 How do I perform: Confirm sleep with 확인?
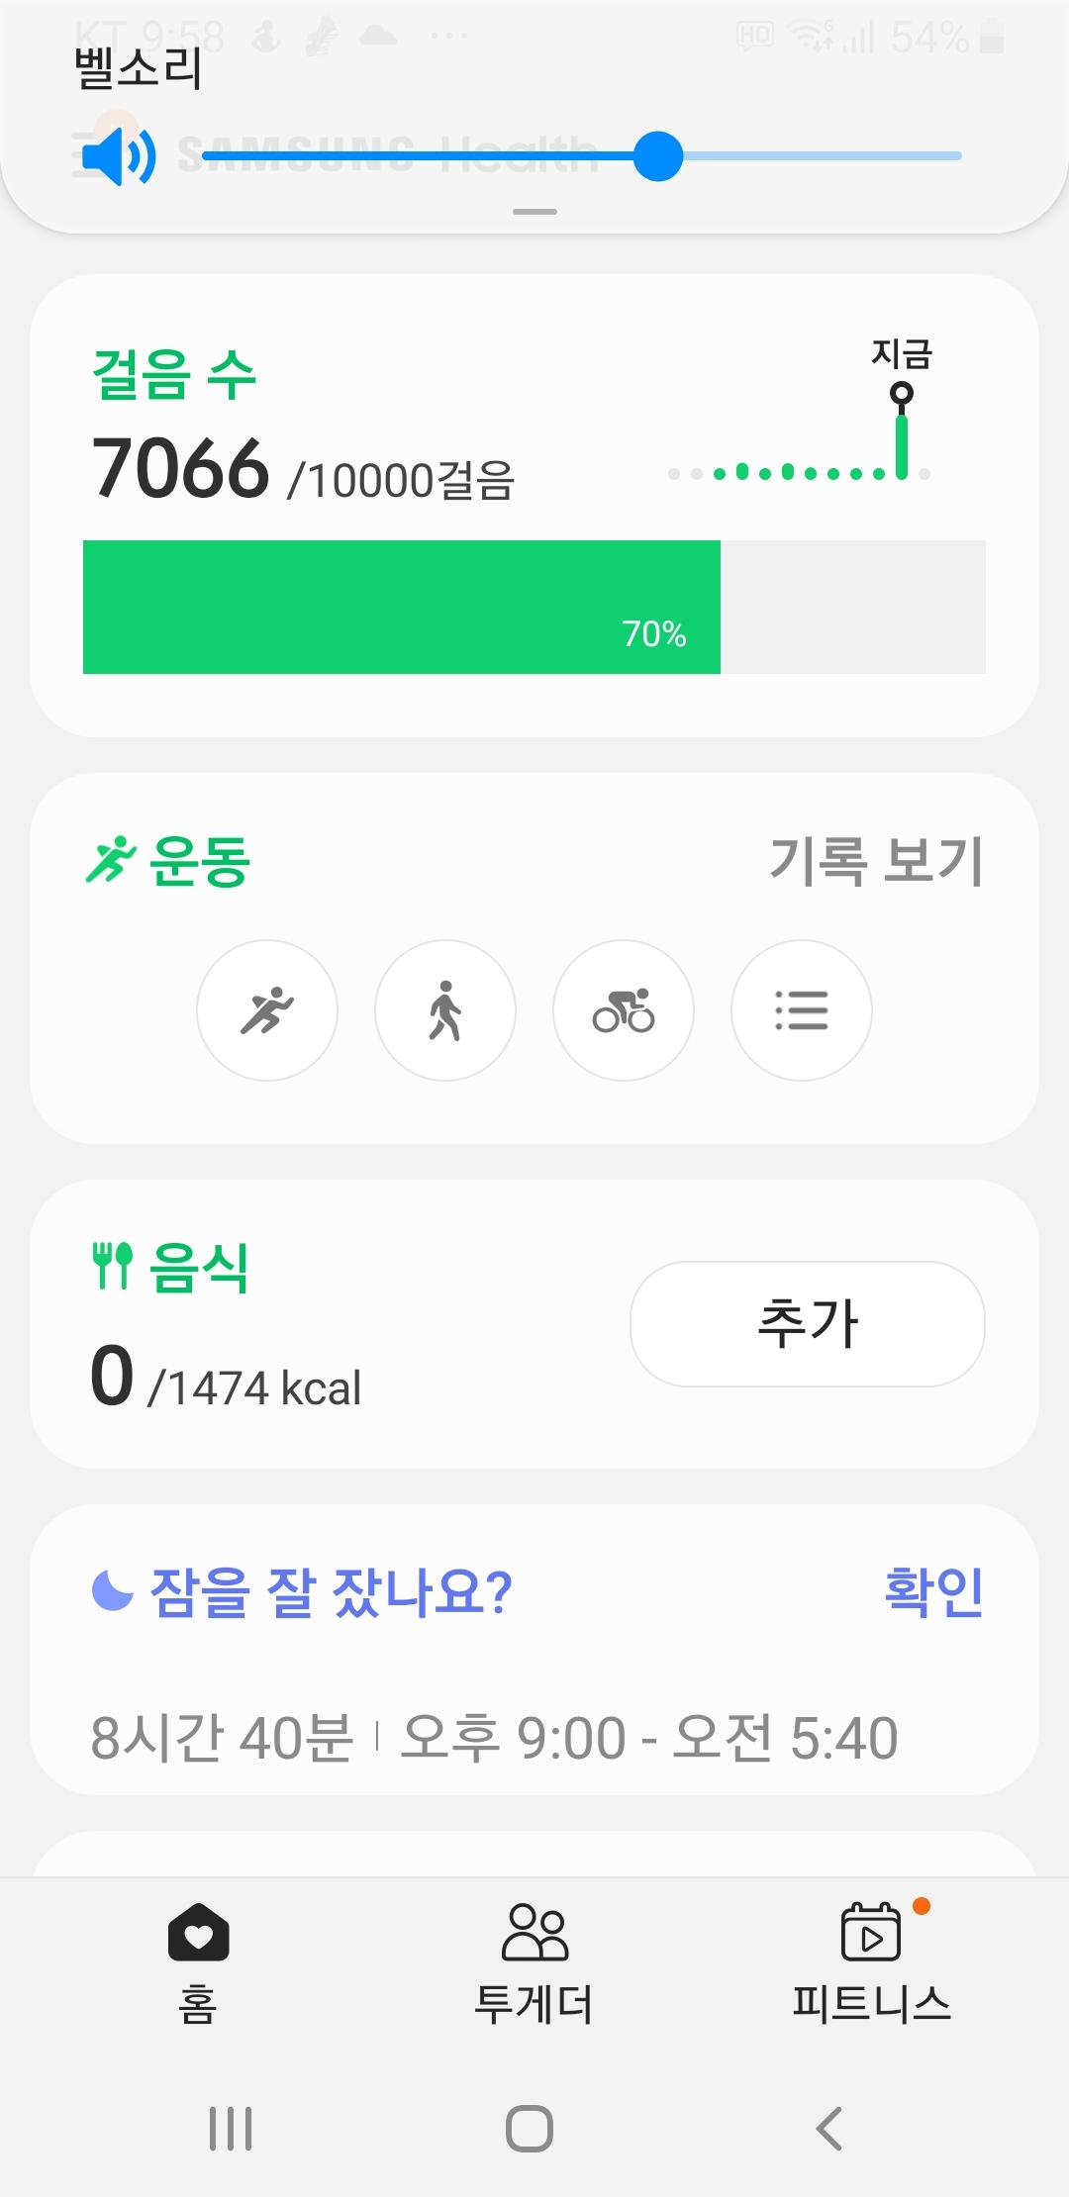click(x=933, y=1591)
